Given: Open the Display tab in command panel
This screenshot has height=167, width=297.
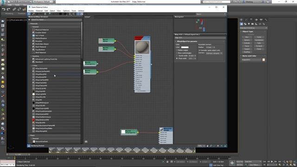Looking at the screenshot, I should (261, 19).
